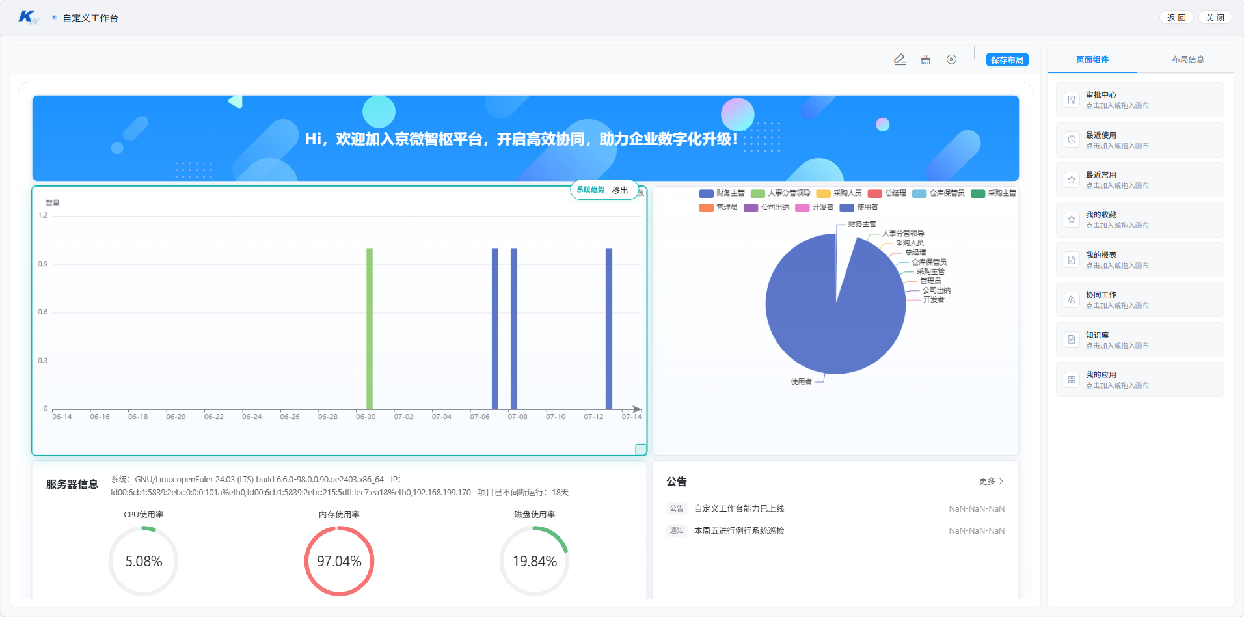The height and width of the screenshot is (617, 1244).
Task: Add 知识库 component to canvas
Action: point(1140,340)
